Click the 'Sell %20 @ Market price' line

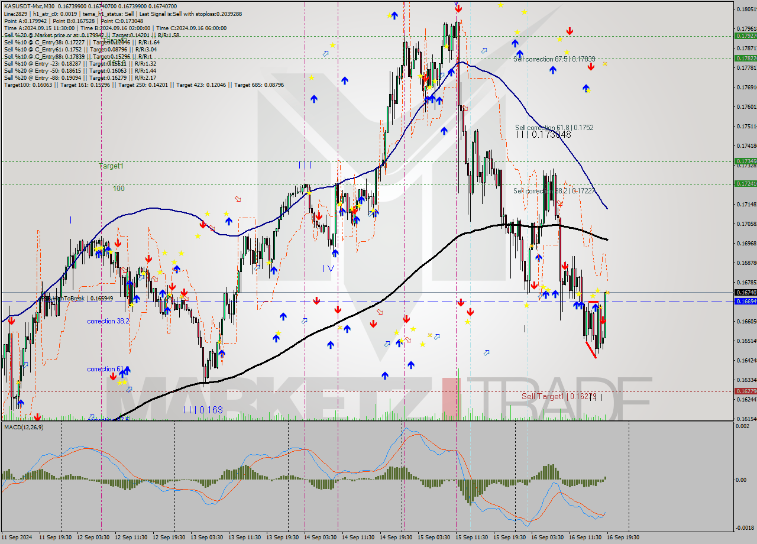(91, 35)
